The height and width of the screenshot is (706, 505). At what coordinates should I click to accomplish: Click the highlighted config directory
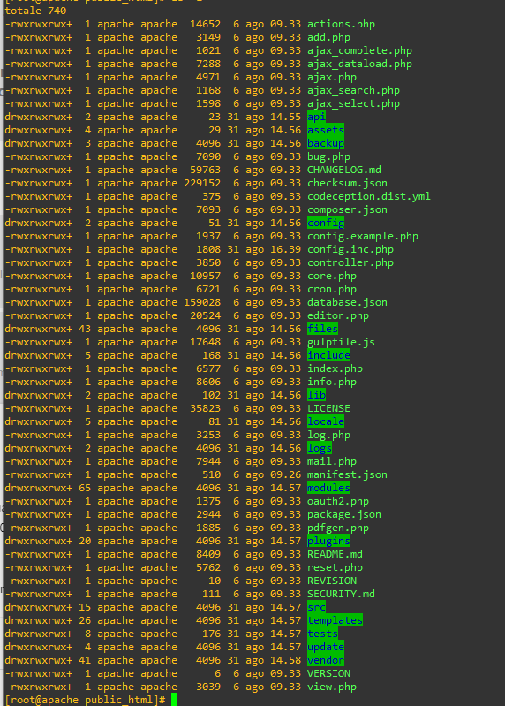(x=326, y=223)
